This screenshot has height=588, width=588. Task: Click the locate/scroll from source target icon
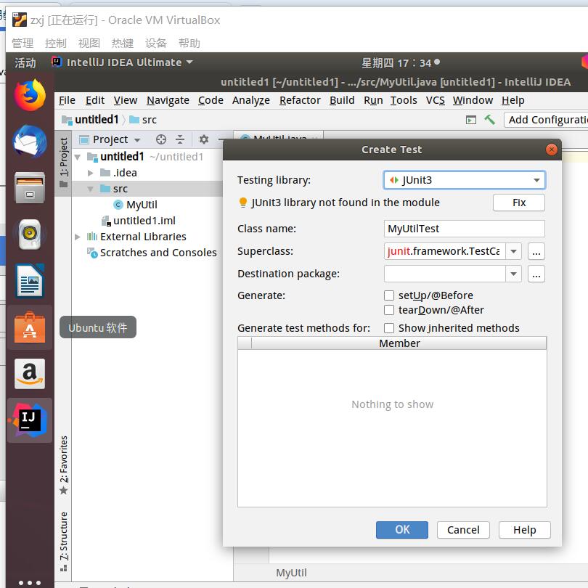coord(161,139)
